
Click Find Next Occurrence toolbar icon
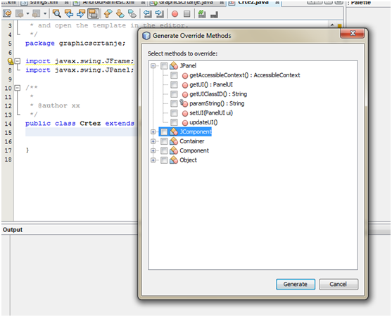point(81,14)
